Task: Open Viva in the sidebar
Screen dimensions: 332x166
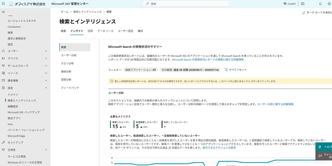Action: click(10, 124)
